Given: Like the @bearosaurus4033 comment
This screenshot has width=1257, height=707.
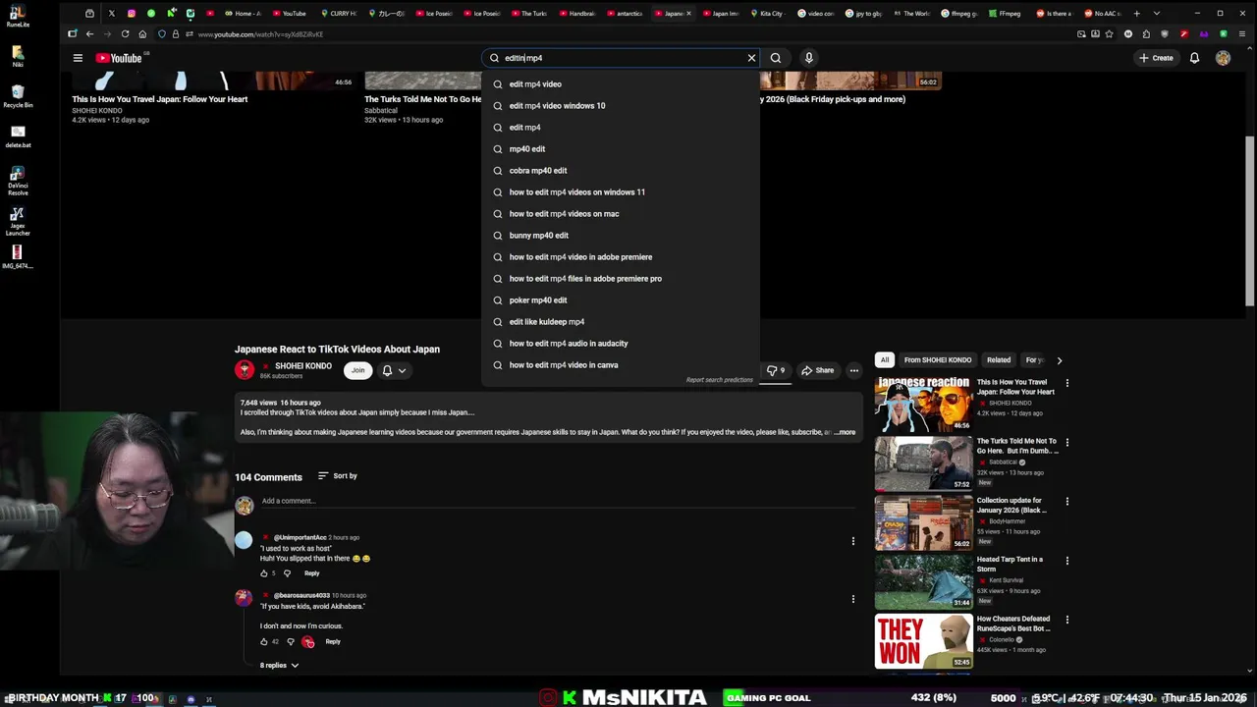Looking at the screenshot, I should click(263, 642).
